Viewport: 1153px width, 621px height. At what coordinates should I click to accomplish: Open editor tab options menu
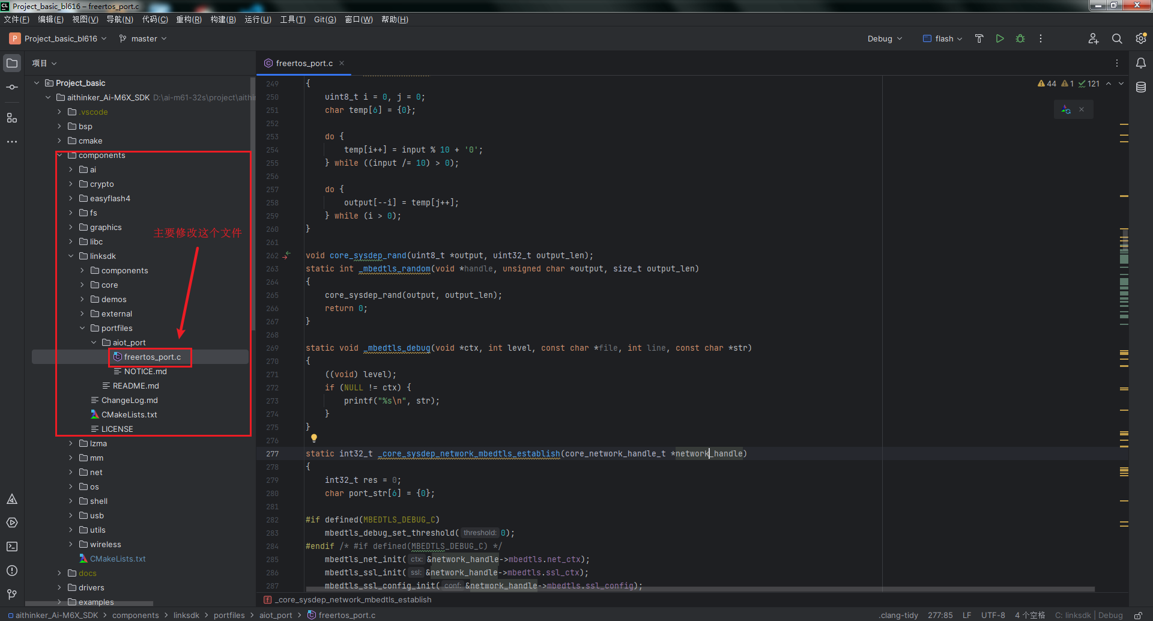coord(1117,63)
